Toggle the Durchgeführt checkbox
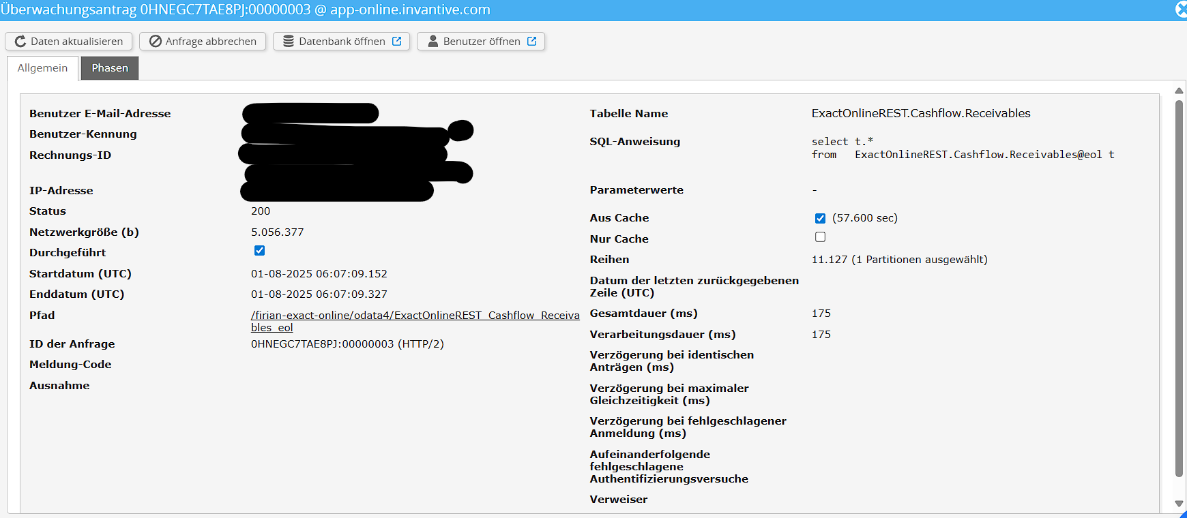The image size is (1187, 518). pos(259,251)
